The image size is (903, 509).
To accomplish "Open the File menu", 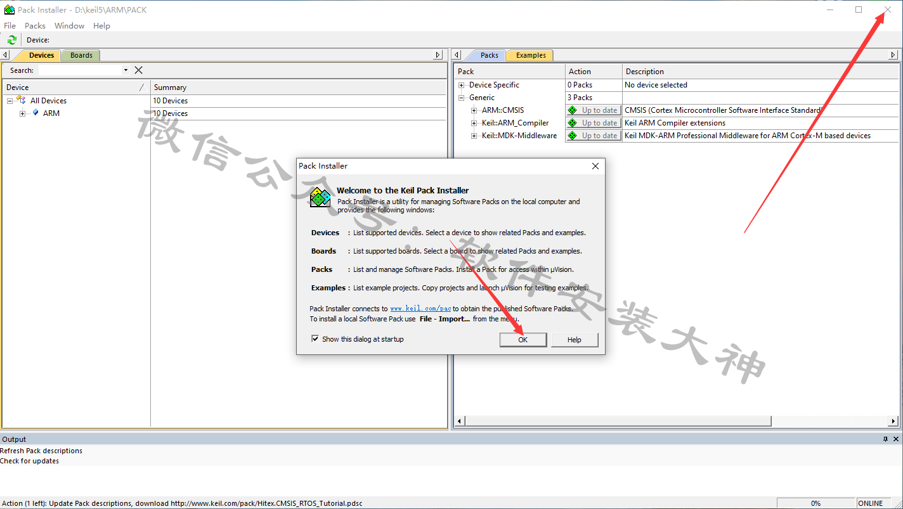I will [x=10, y=26].
